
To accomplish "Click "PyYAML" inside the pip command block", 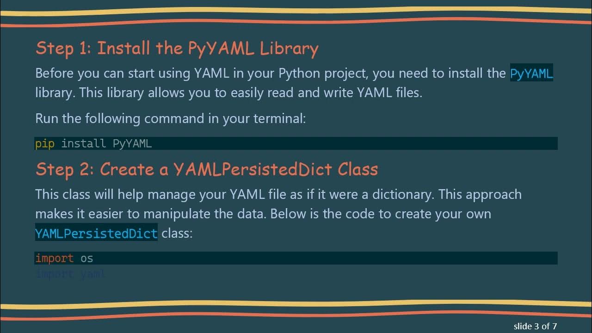I will tap(132, 143).
